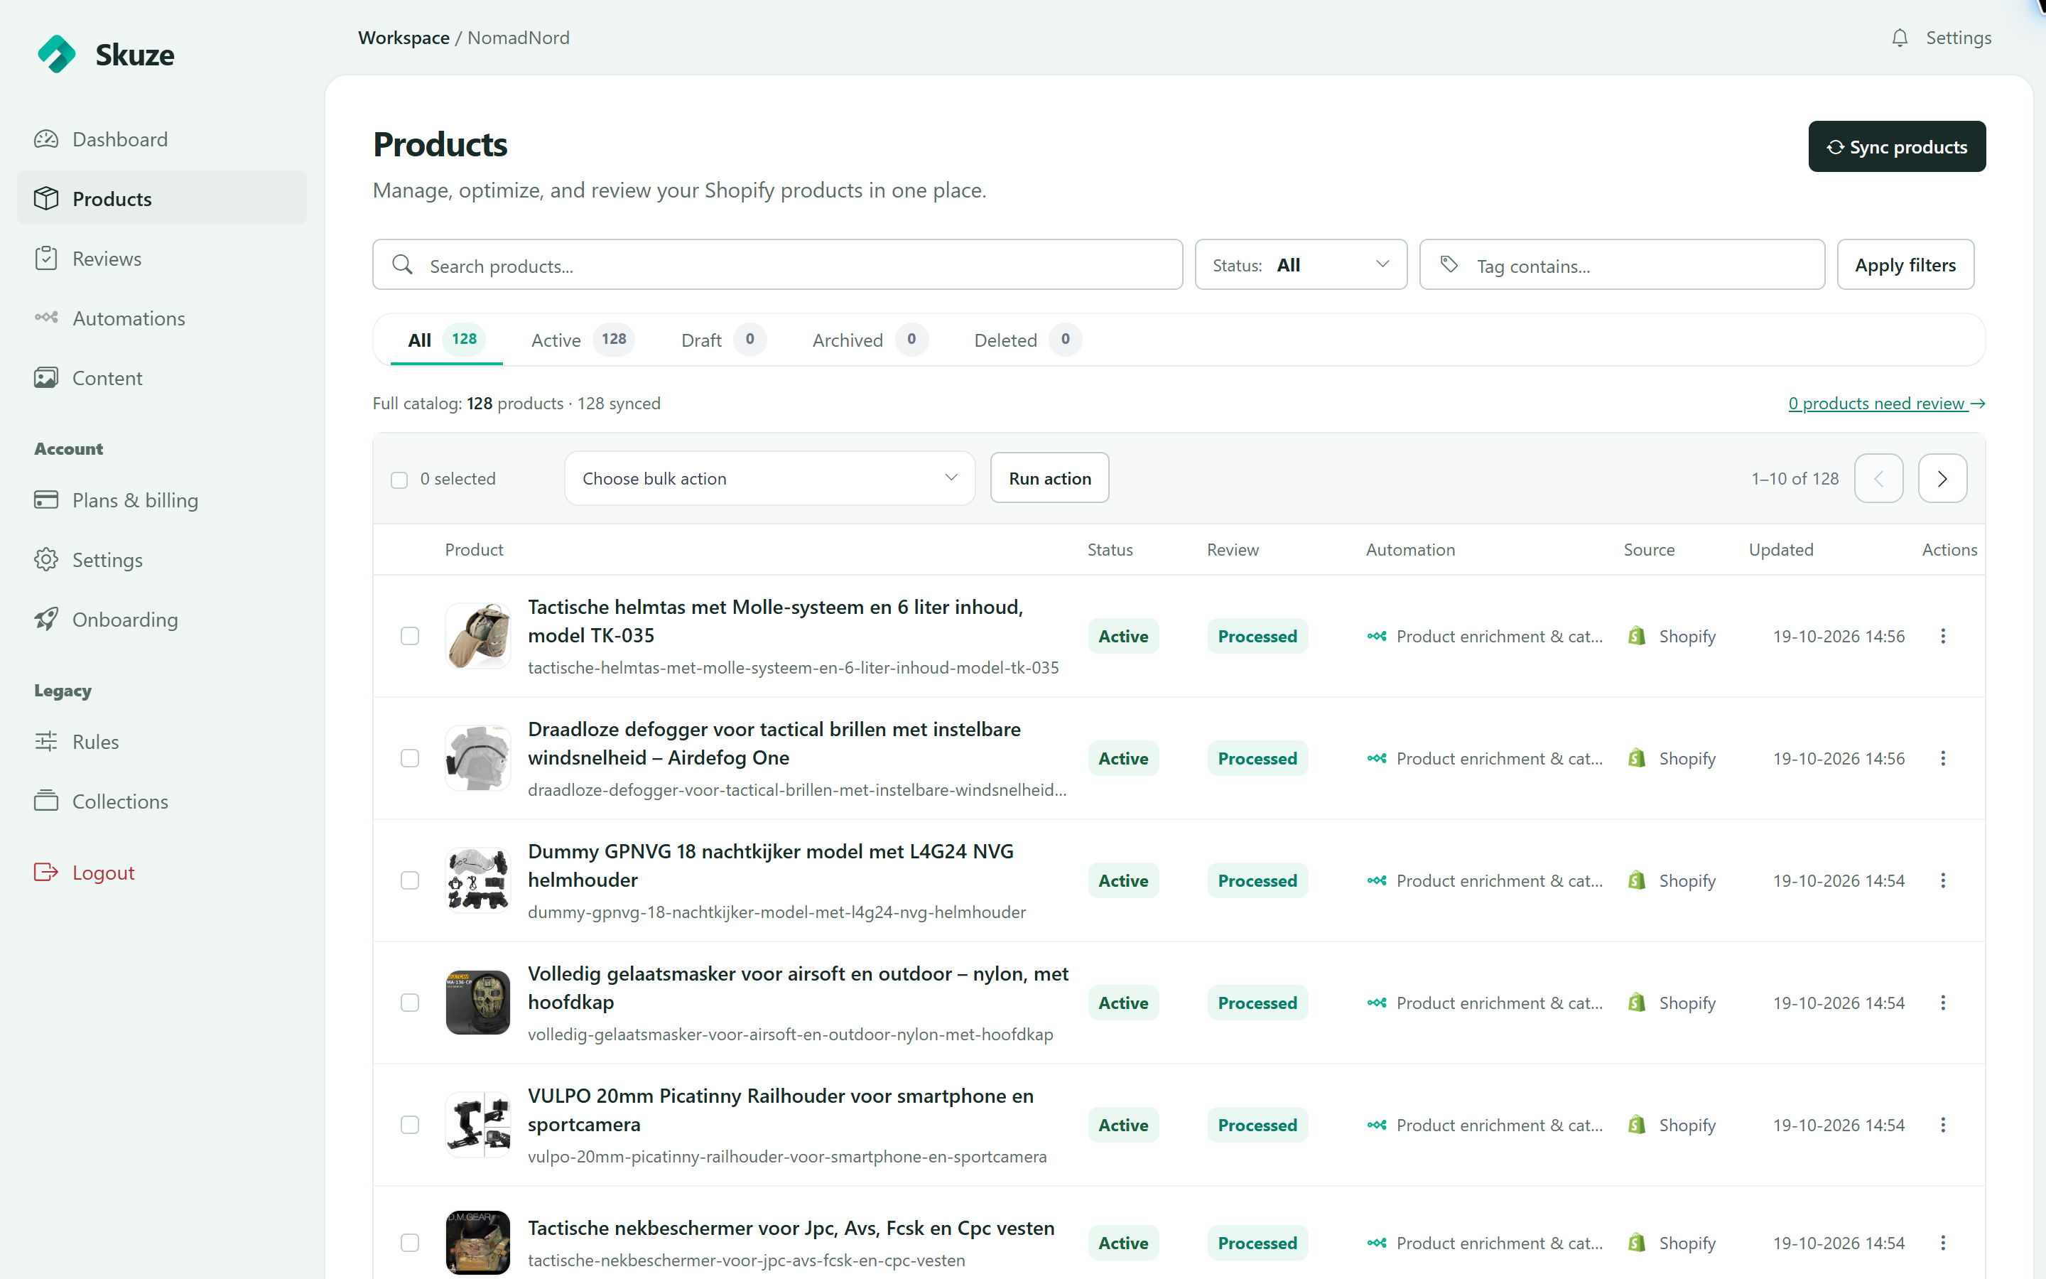The height and width of the screenshot is (1279, 2046).
Task: Open the Tactische helmtas product thumbnail
Action: tap(477, 636)
